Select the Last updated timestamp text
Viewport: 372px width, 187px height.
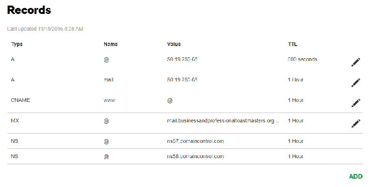(45, 29)
